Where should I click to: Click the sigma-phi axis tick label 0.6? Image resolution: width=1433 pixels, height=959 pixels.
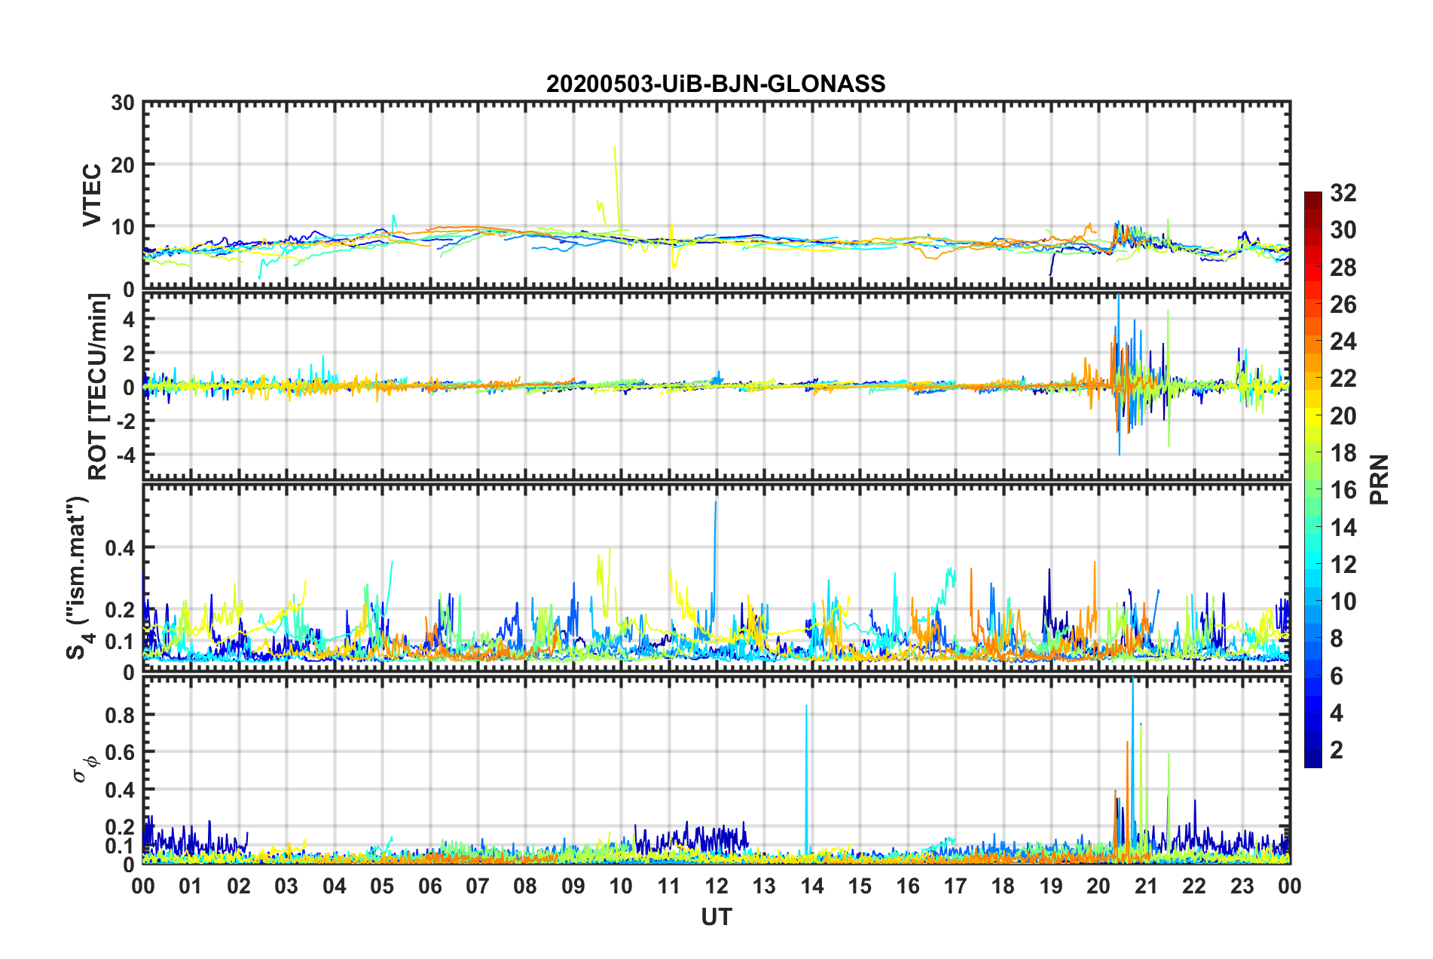click(x=121, y=752)
